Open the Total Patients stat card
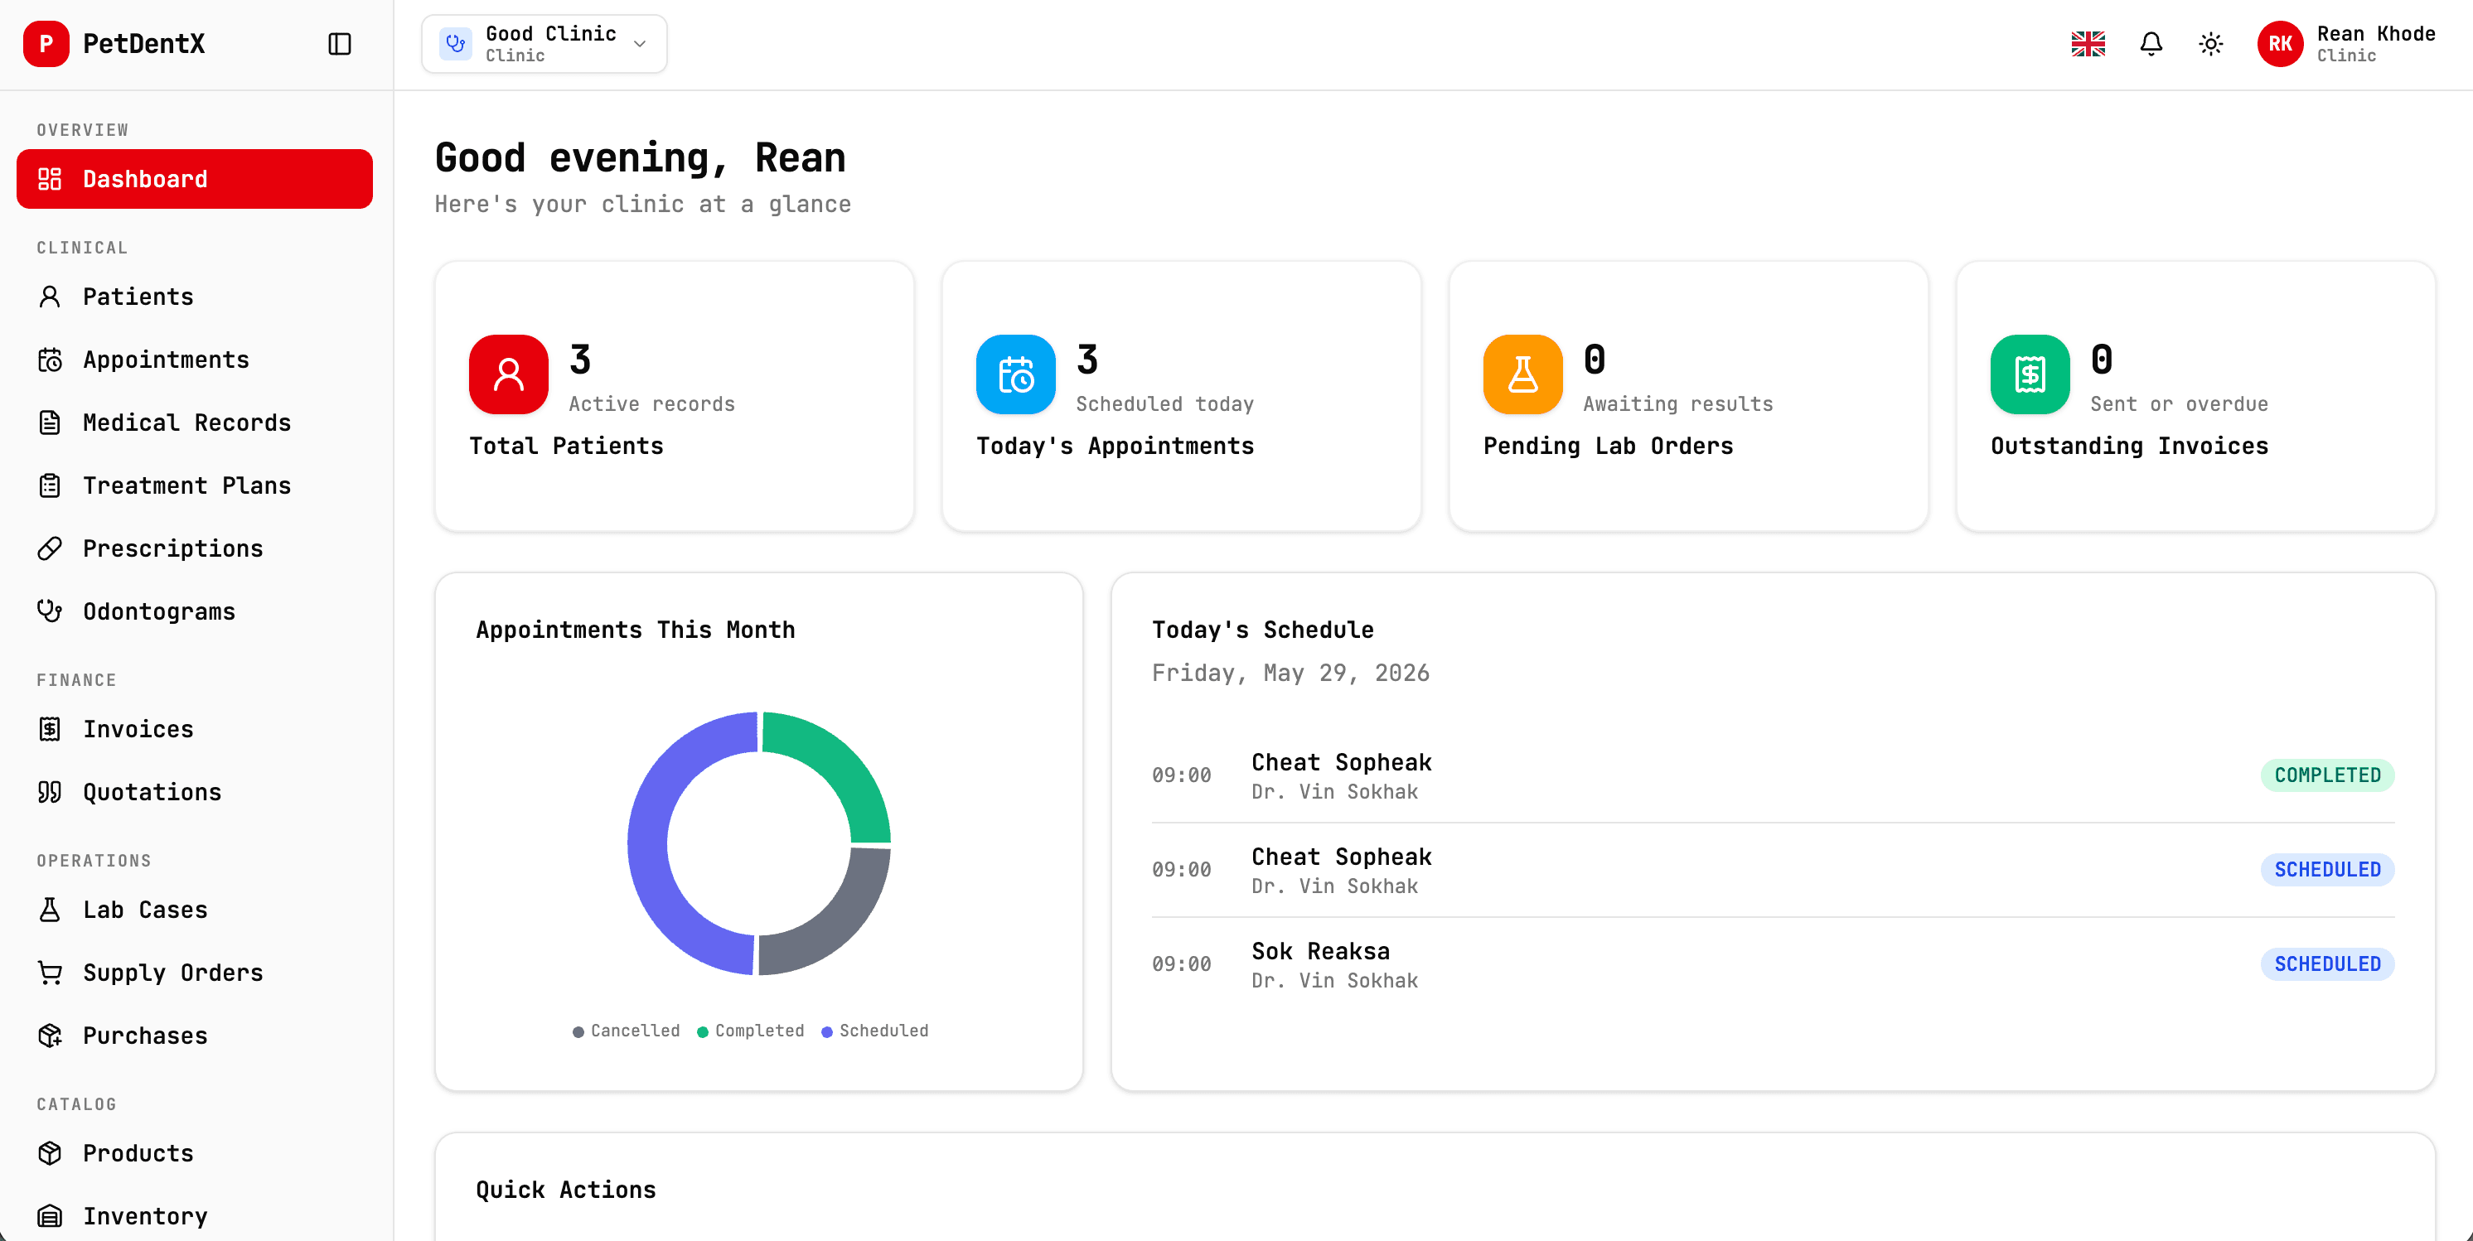This screenshot has height=1241, width=2473. coord(674,396)
